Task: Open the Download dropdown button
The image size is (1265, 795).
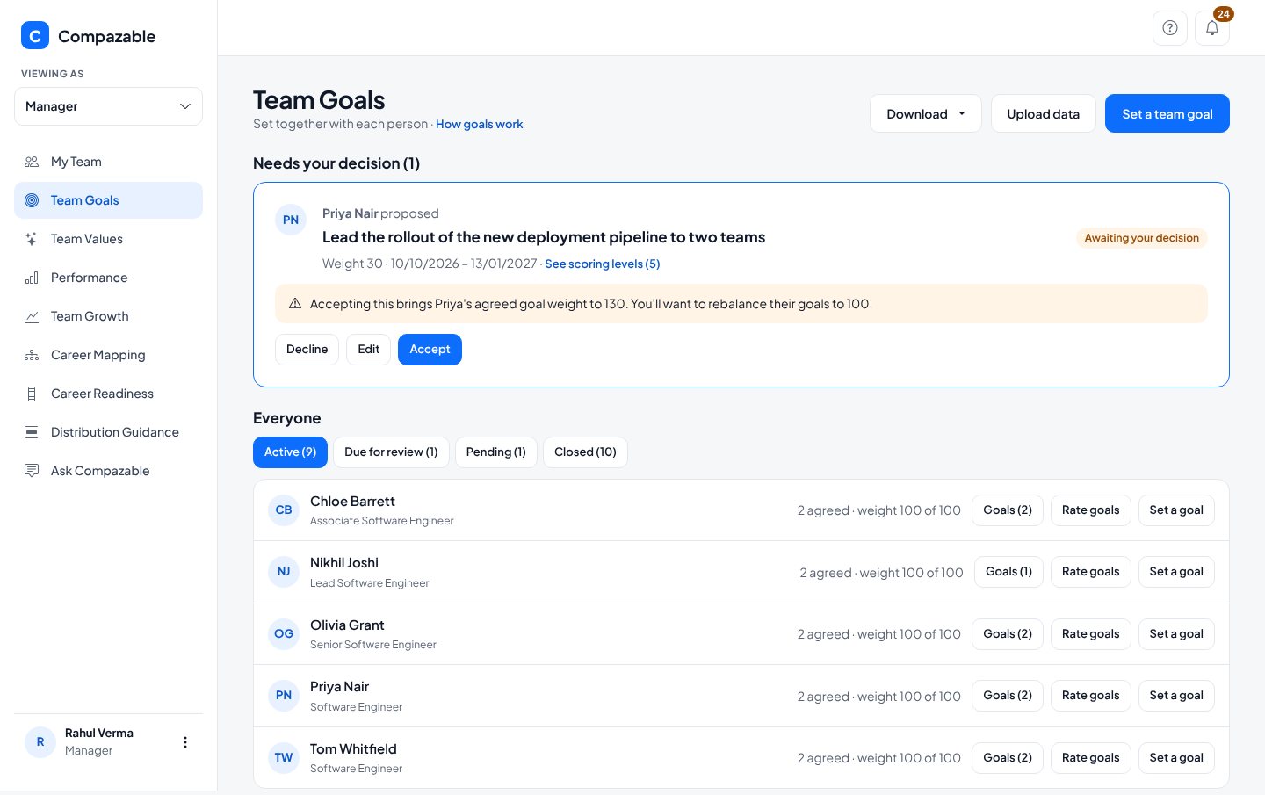Action: tap(926, 113)
